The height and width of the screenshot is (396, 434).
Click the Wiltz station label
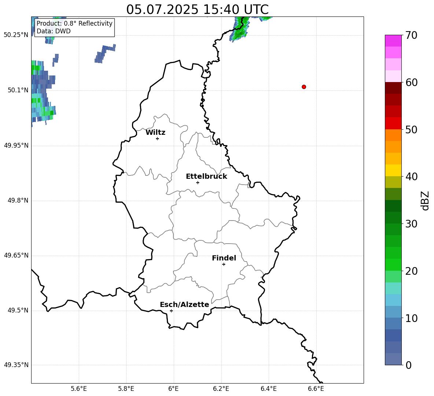click(155, 133)
